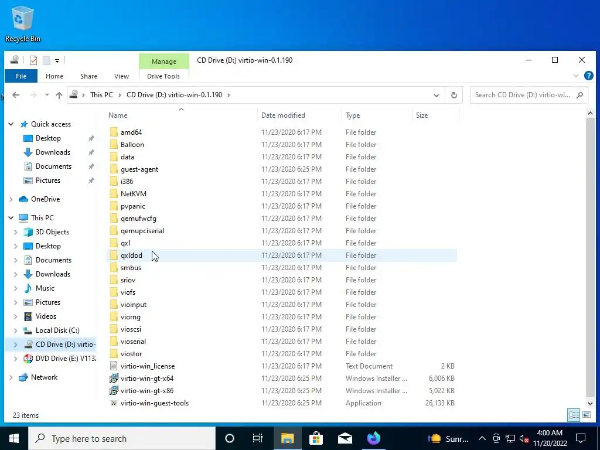
Task: Click the file list vertical scrollbar
Action: (x=591, y=258)
